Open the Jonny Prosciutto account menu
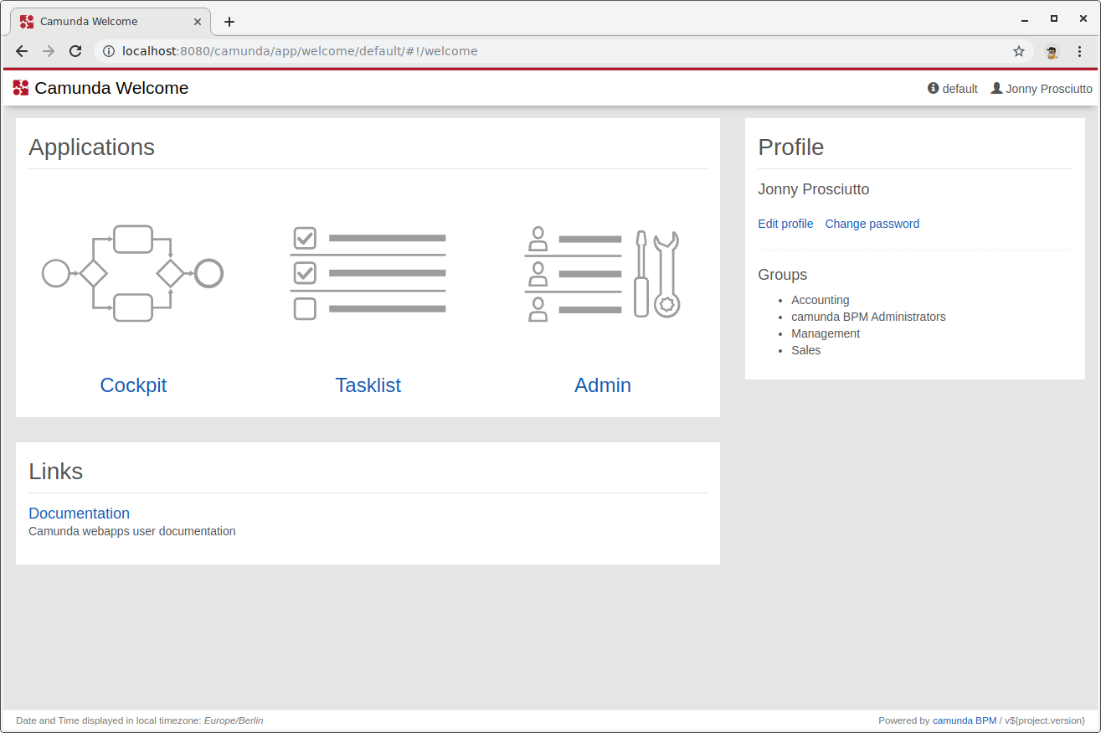 pos(1042,88)
